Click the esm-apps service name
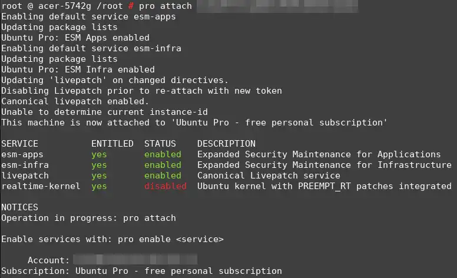Viewport: 457px width, 278px height. tap(22, 154)
